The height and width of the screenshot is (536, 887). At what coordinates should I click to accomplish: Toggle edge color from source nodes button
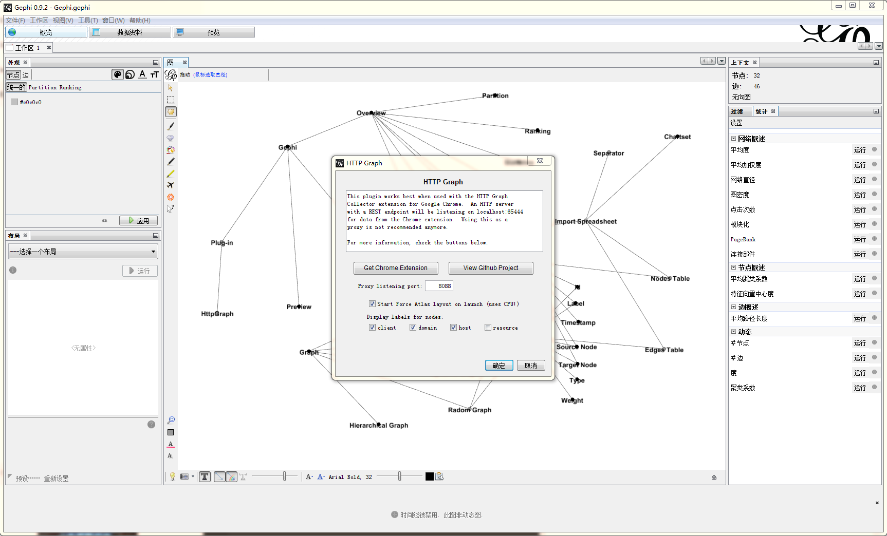click(x=231, y=476)
